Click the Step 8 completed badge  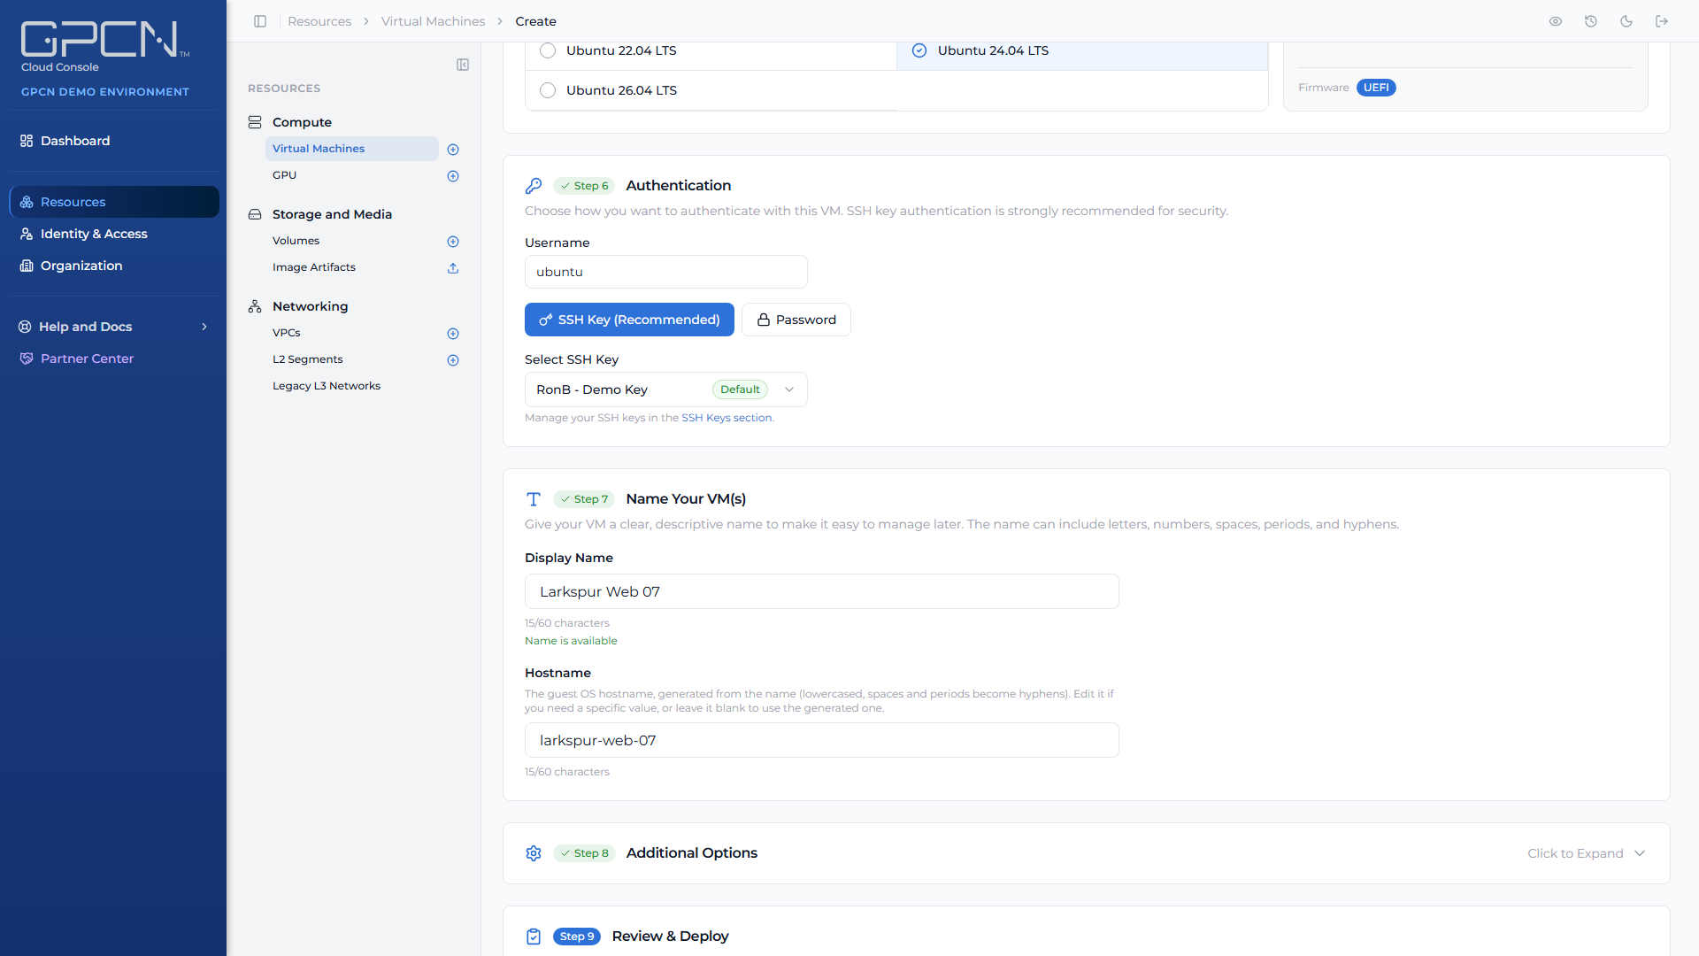pos(584,853)
